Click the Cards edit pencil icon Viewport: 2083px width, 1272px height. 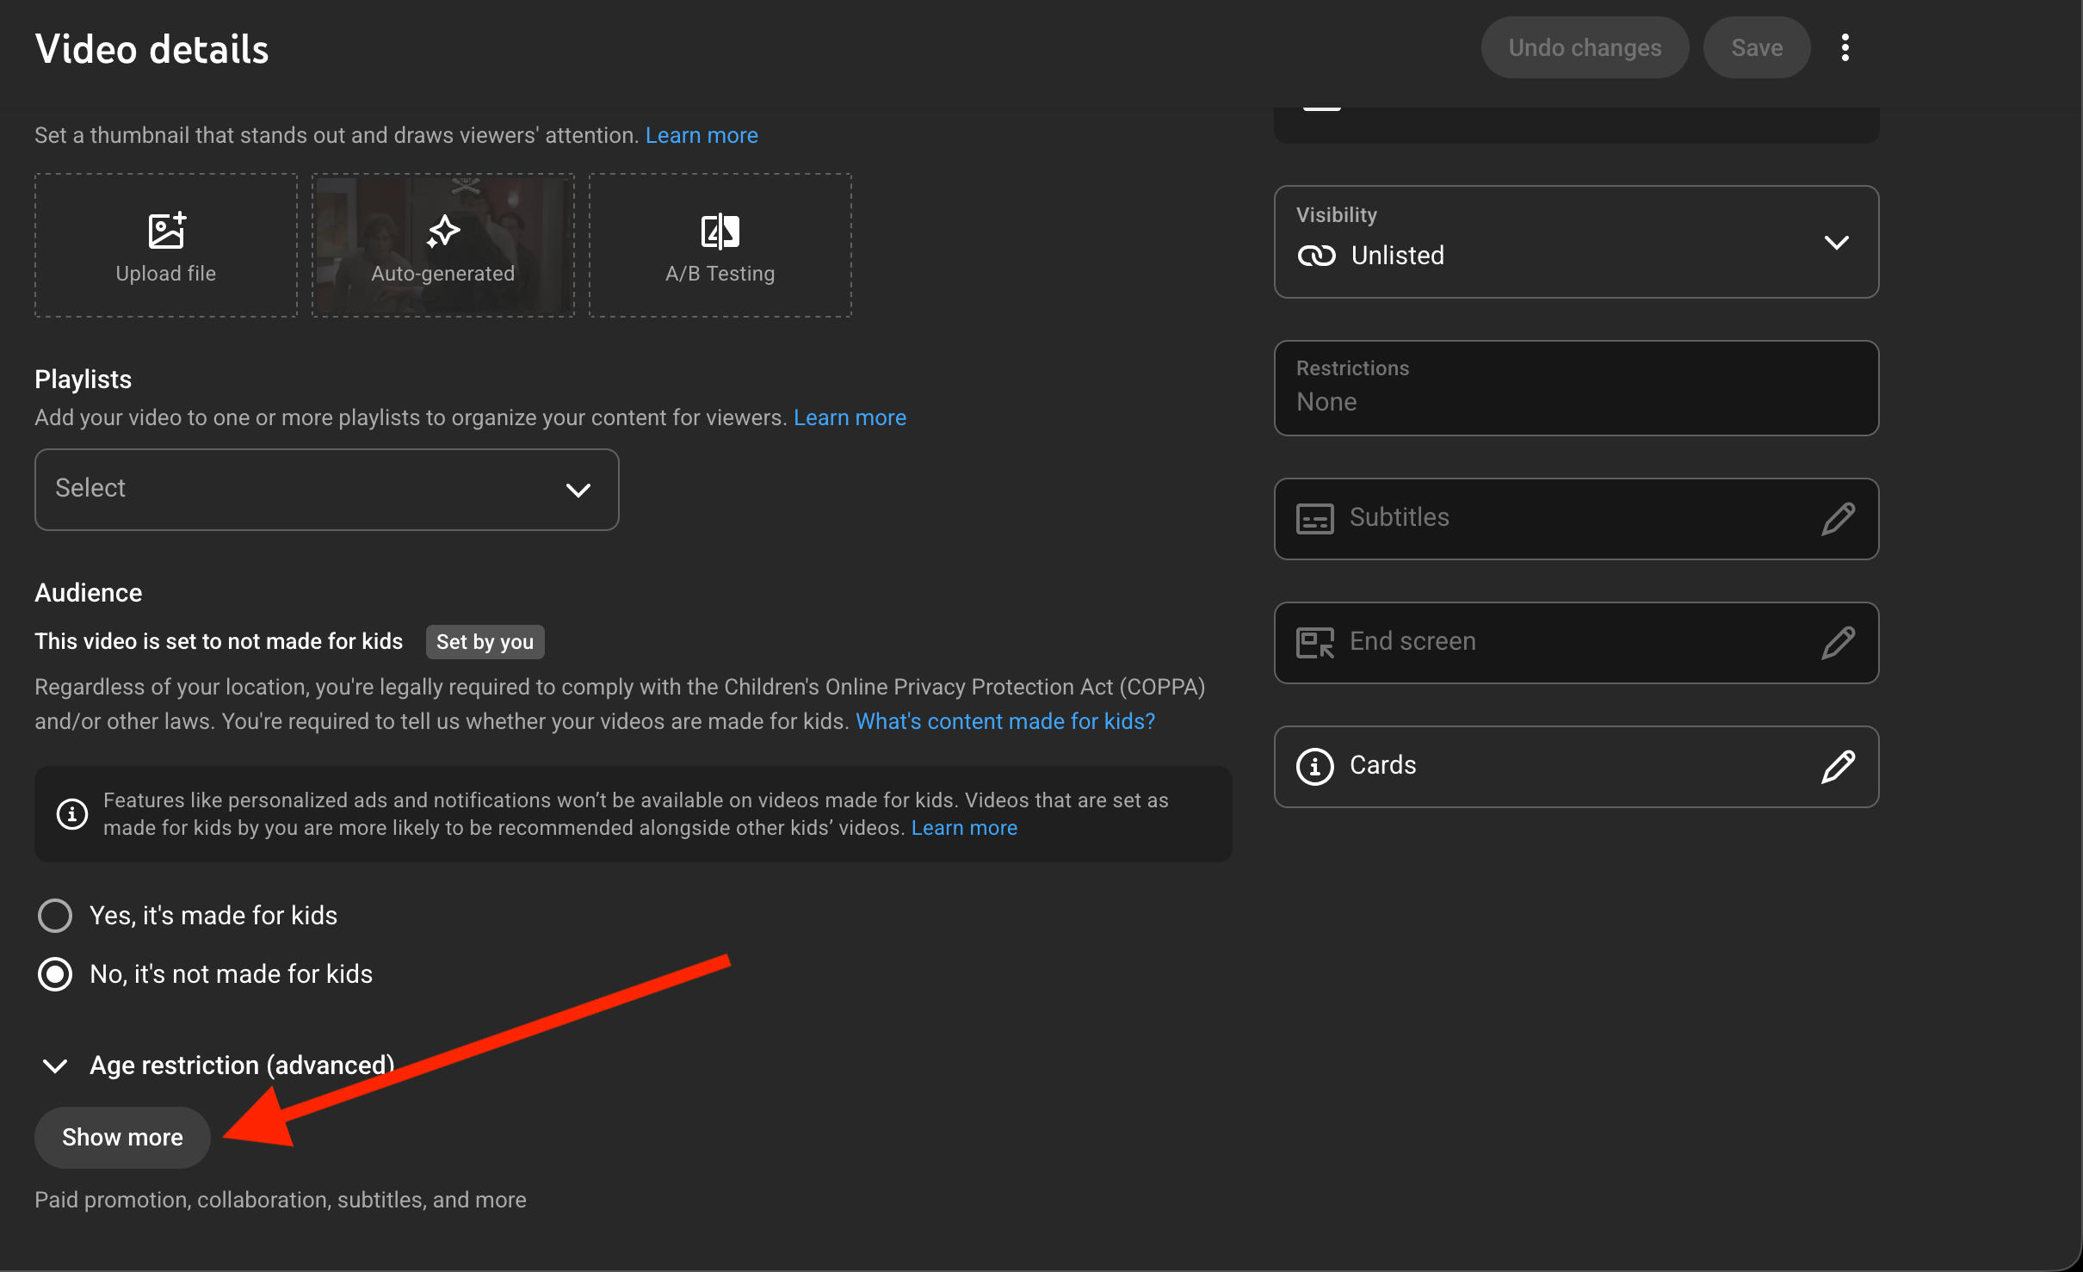tap(1837, 767)
